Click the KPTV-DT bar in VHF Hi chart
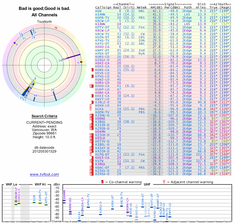This screenshot has height=224, width=234. point(46,205)
